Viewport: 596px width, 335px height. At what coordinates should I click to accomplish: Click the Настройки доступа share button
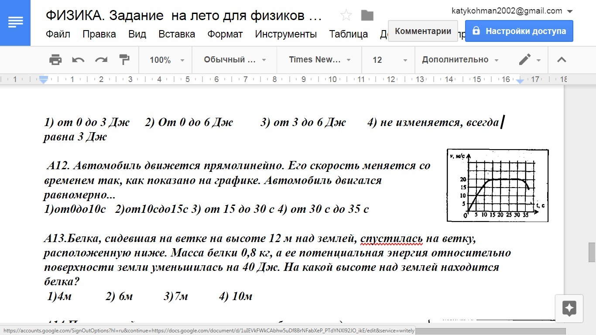coord(519,31)
